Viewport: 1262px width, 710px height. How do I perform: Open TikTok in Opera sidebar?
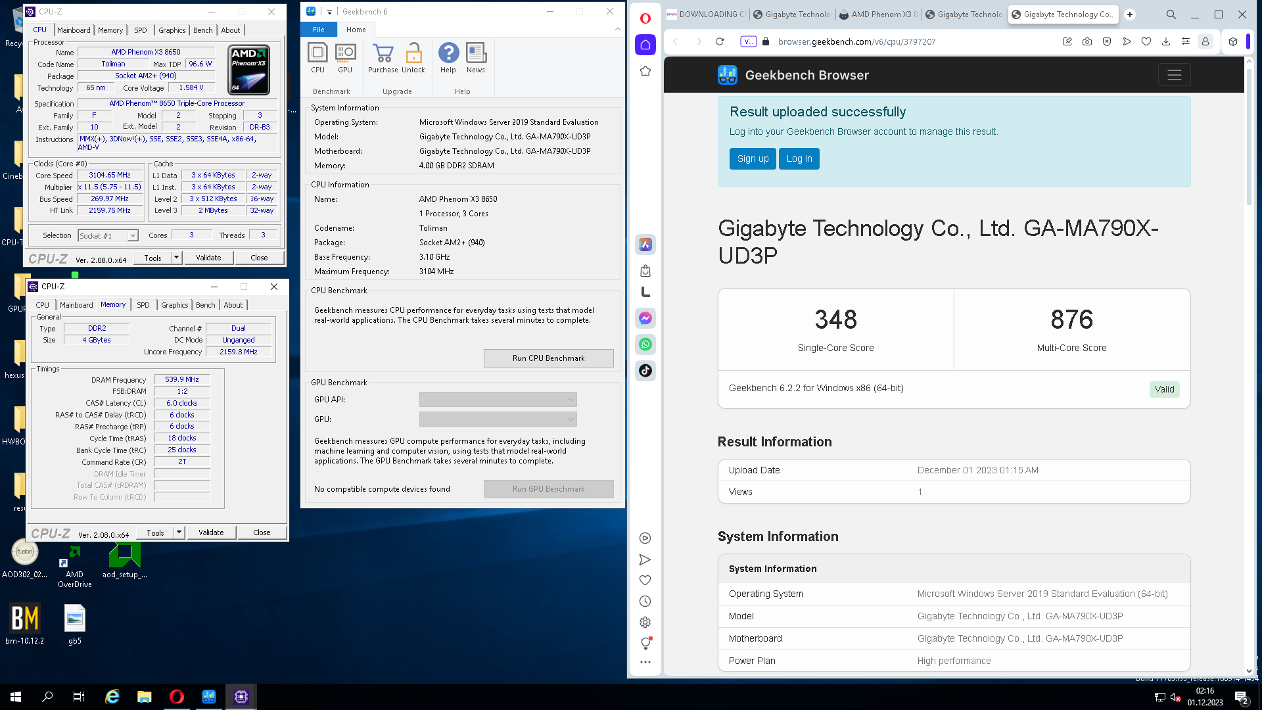coord(645,371)
